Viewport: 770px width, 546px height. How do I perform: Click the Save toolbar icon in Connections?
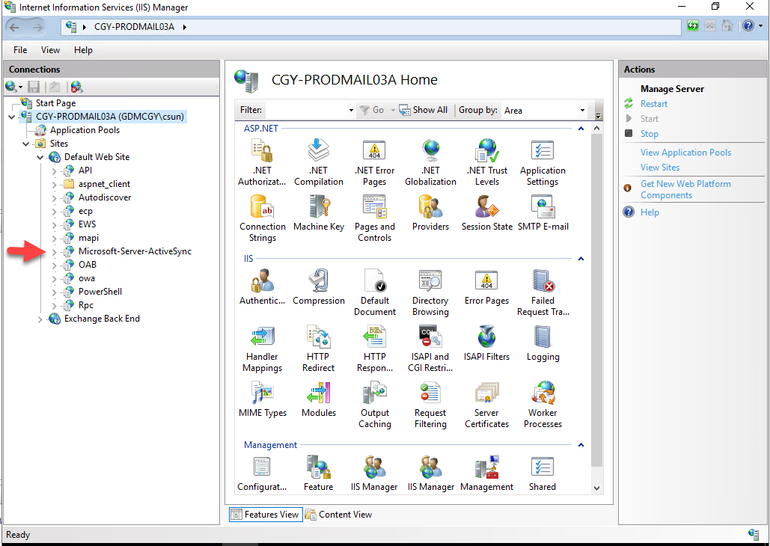click(x=34, y=88)
